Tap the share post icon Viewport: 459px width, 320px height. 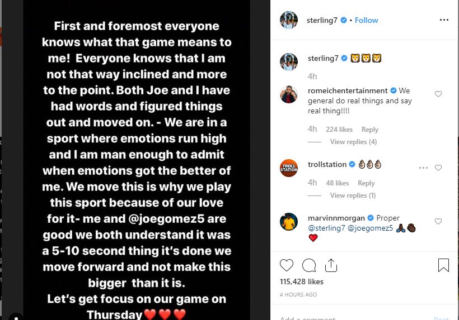(330, 265)
